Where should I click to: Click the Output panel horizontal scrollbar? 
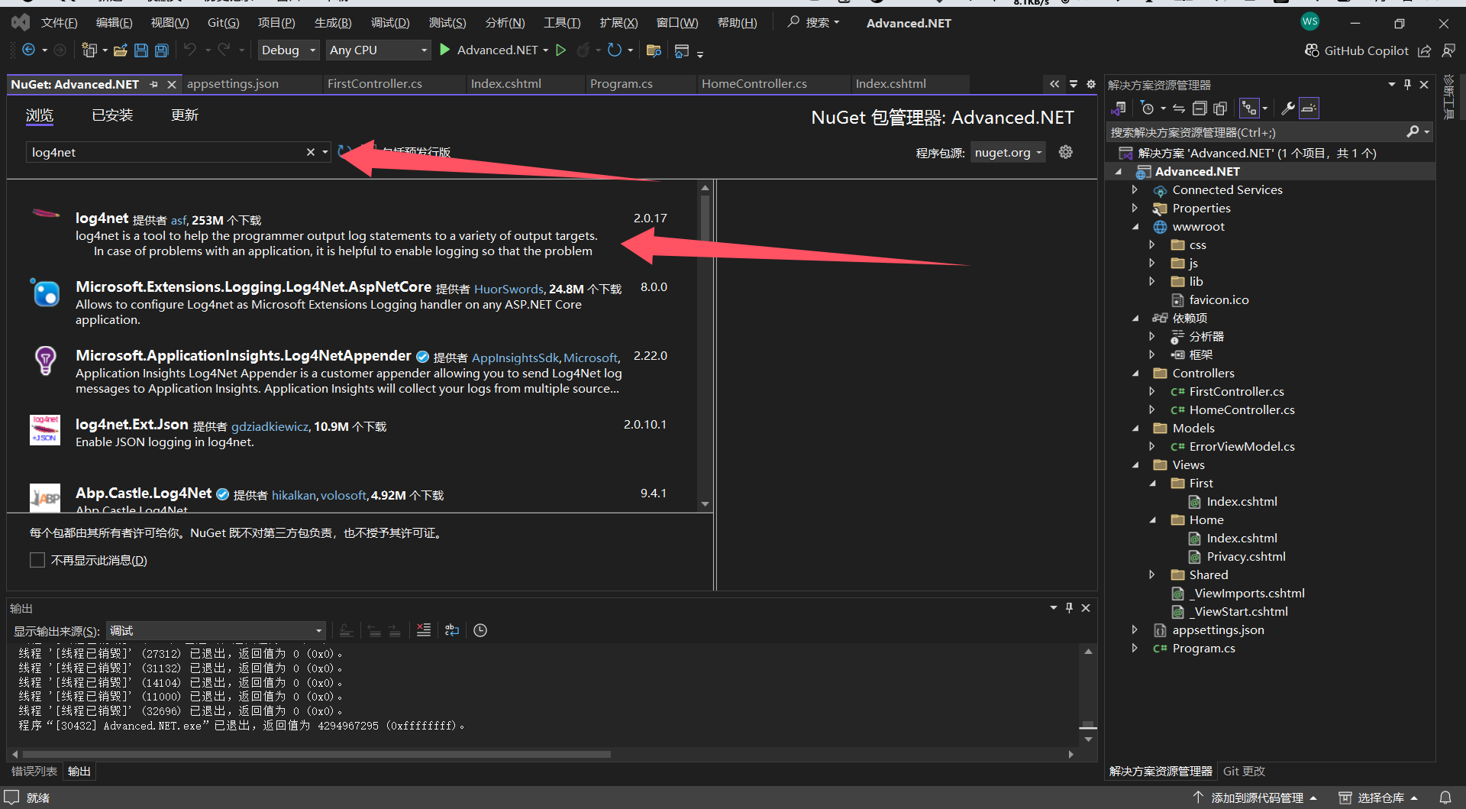pos(317,754)
